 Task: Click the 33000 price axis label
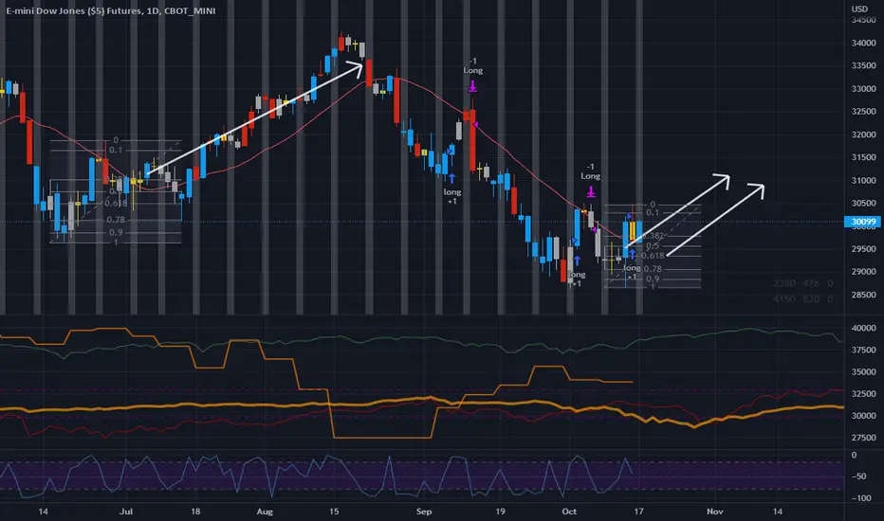(863, 89)
